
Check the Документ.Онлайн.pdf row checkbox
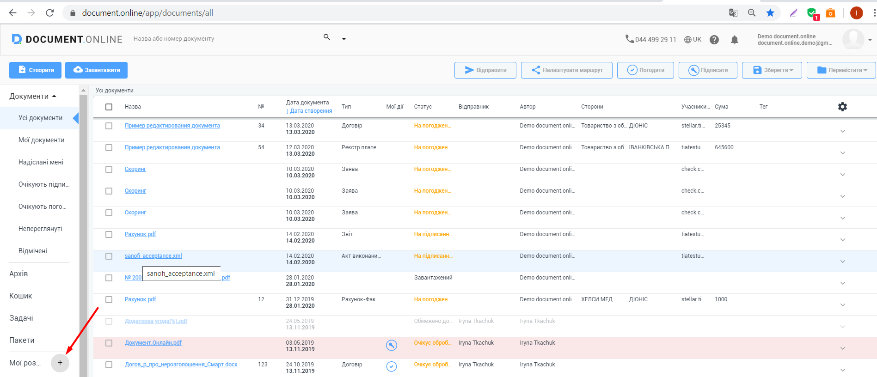[x=109, y=343]
